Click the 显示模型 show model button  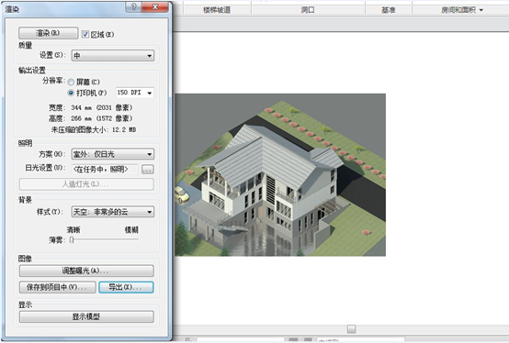coord(86,316)
